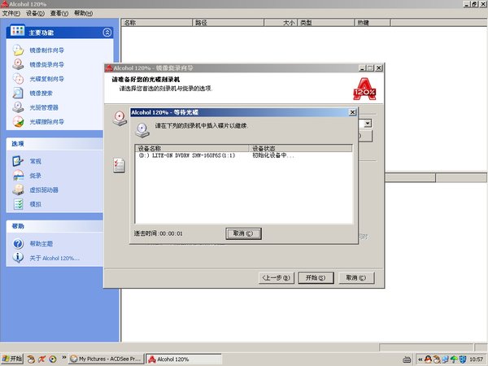Sort list by 路径 column header
The image size is (488, 366).
point(228,23)
